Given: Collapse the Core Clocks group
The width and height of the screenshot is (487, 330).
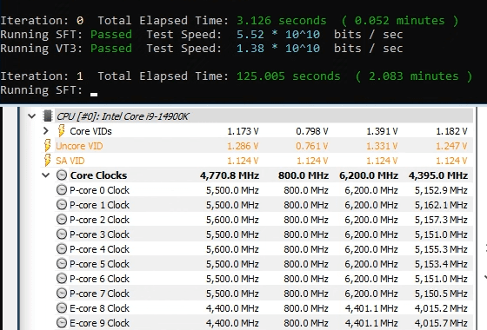Looking at the screenshot, I should (45, 175).
